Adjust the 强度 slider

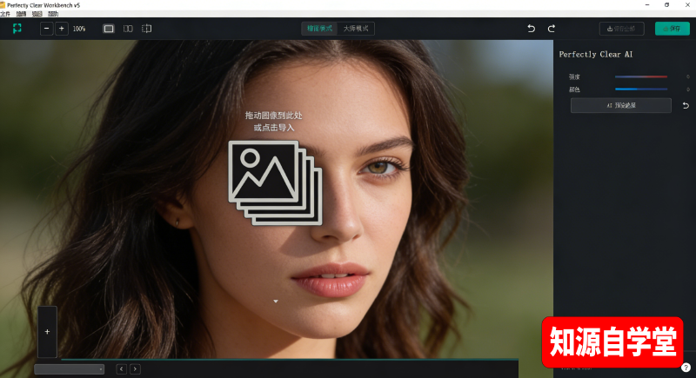click(641, 76)
